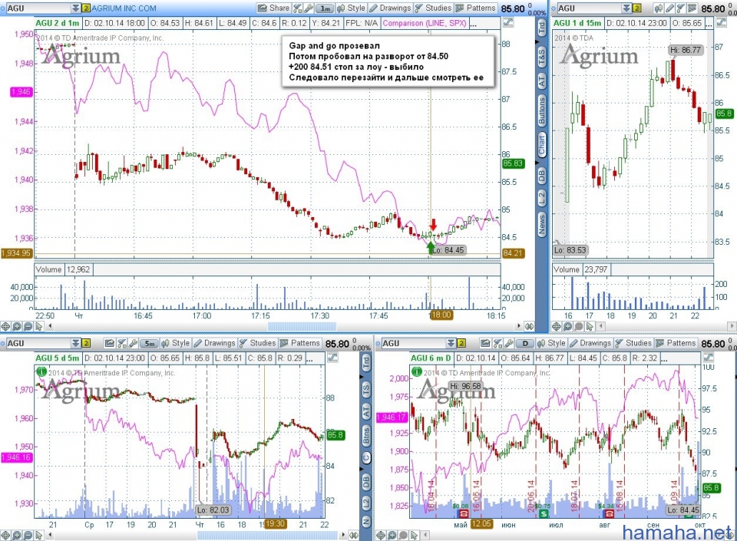
Task: Expand header ellipsis in 5m chart
Action: pyautogui.click(x=309, y=358)
